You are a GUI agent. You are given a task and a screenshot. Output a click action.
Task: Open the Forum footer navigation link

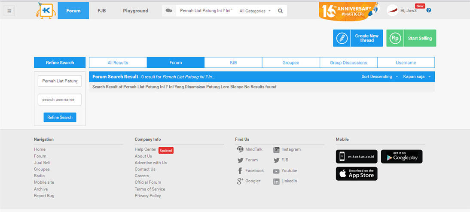(x=40, y=156)
